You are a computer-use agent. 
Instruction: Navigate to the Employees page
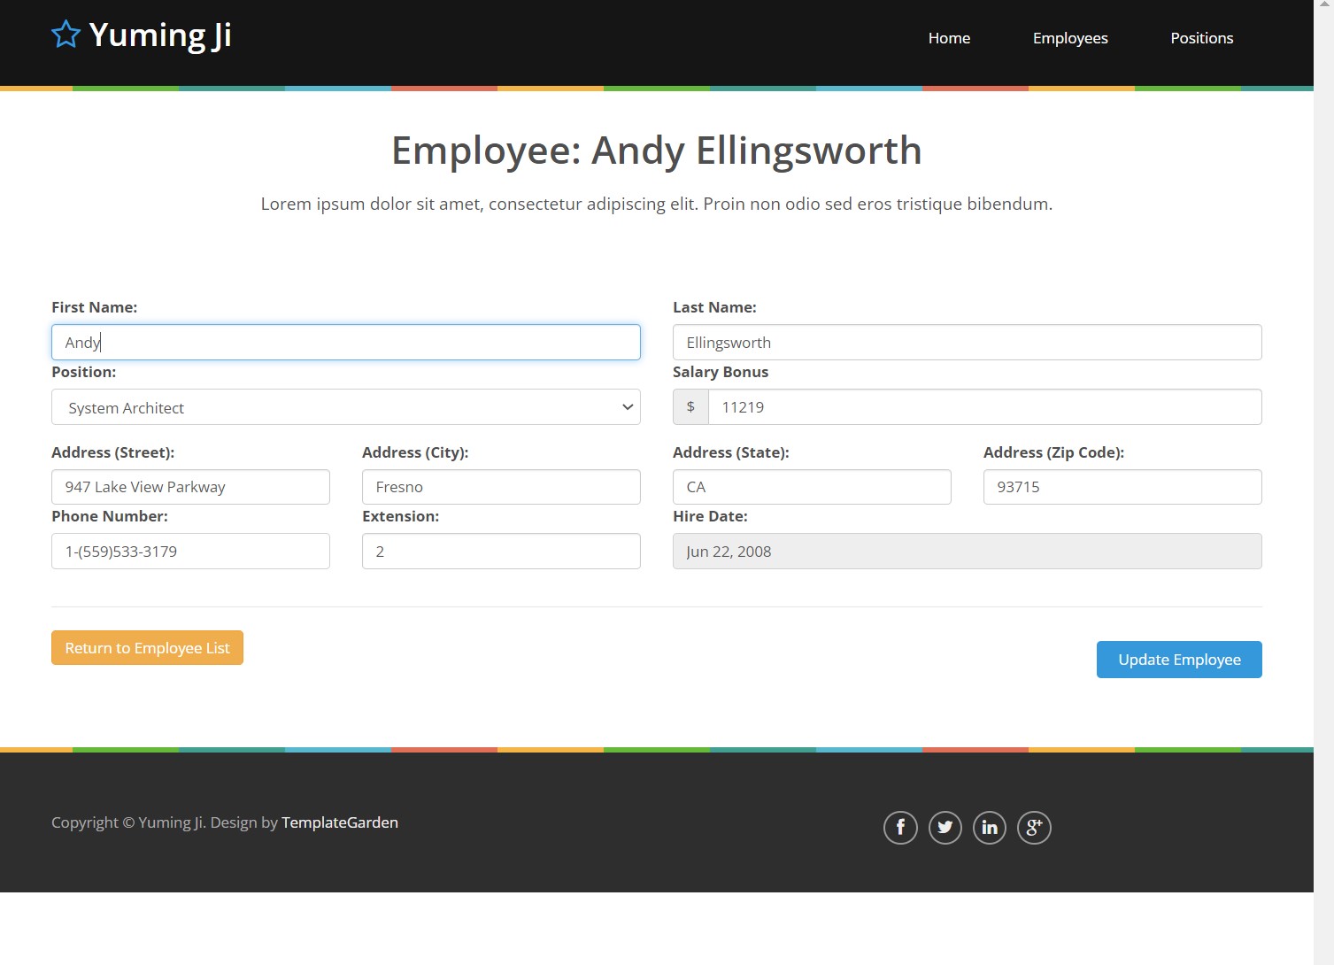[1069, 38]
